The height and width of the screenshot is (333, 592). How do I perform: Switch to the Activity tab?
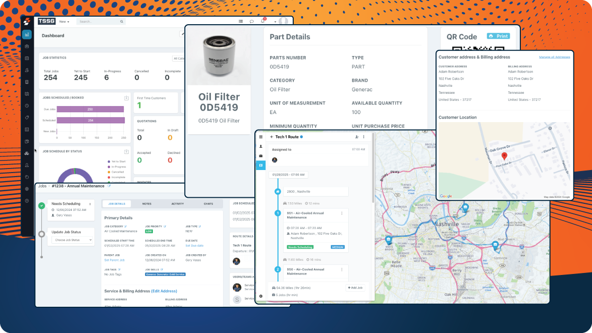[x=177, y=204]
